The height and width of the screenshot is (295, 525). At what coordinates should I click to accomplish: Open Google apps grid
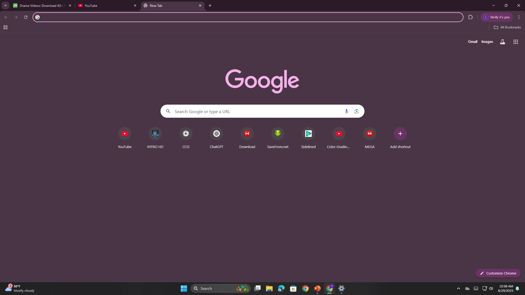[516, 42]
